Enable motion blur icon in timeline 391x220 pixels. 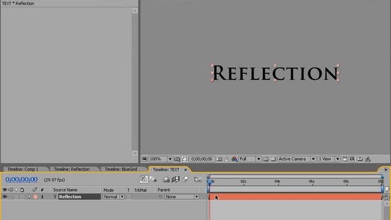185,179
